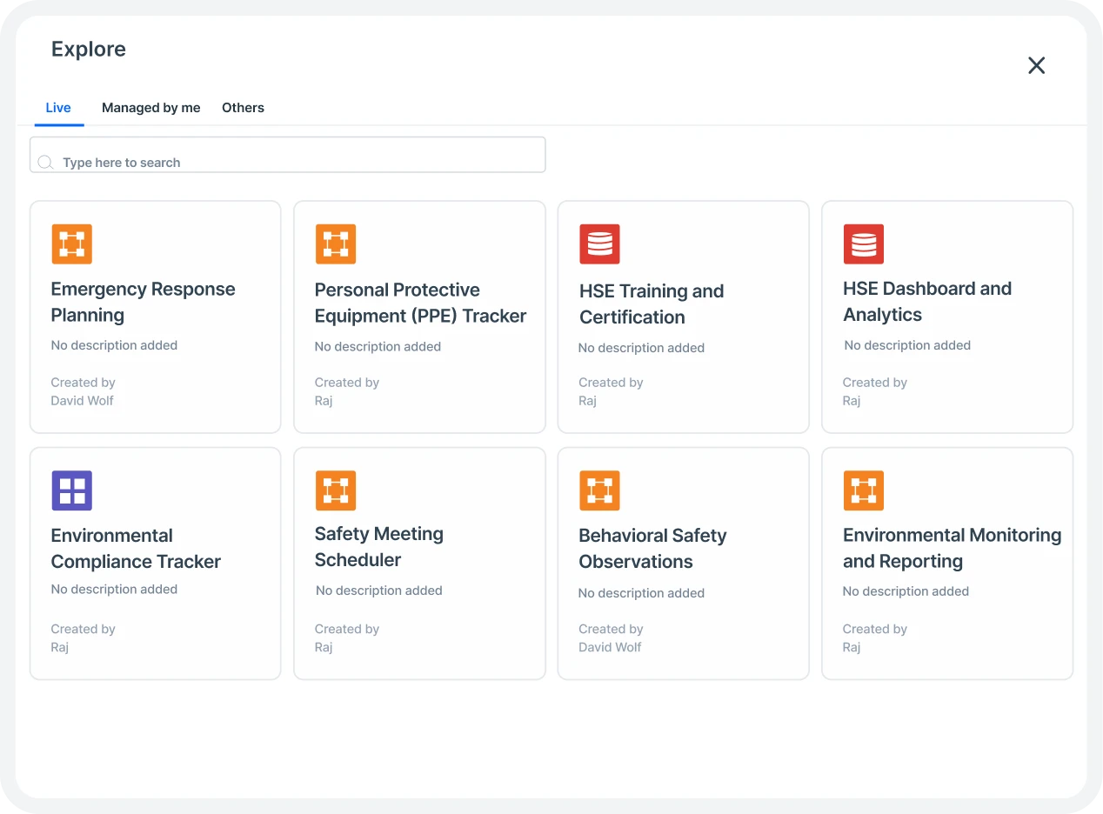Click the orange icon on Environmental Monitoring and Reporting
Viewport: 1103px width, 814px height.
click(864, 490)
